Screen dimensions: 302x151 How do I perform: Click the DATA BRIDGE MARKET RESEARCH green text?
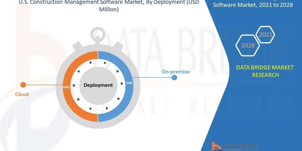click(266, 71)
